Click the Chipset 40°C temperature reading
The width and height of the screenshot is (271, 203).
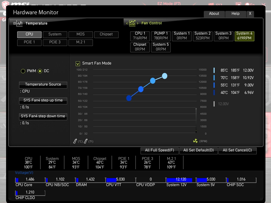pos(100,163)
